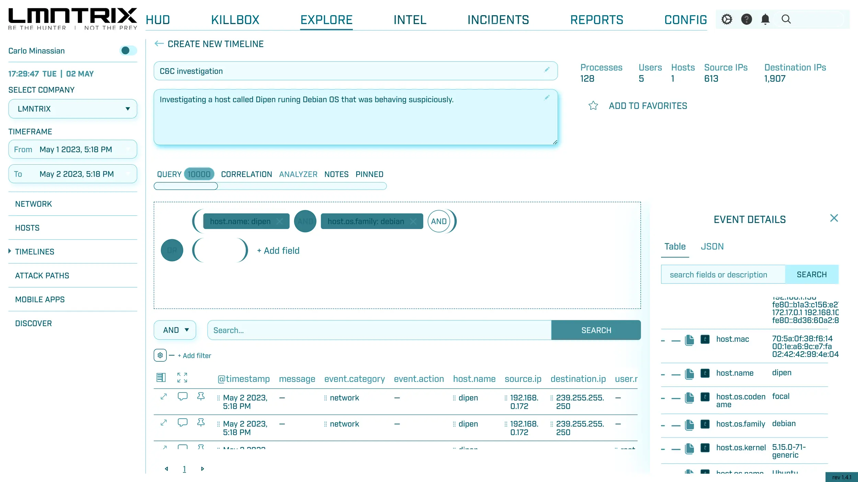Toggle the AND operator between filter chips

click(x=305, y=221)
